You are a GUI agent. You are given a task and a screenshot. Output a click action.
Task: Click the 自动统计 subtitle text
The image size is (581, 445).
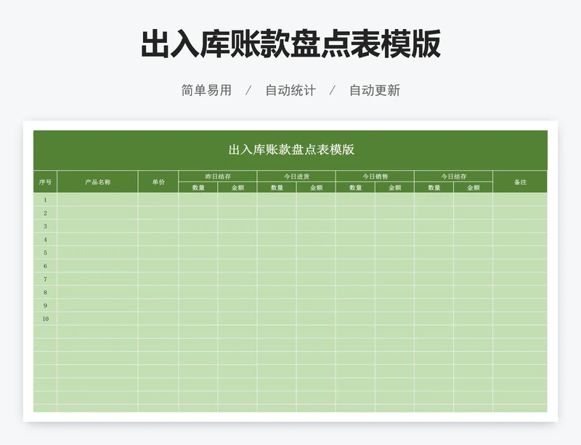[x=290, y=91]
